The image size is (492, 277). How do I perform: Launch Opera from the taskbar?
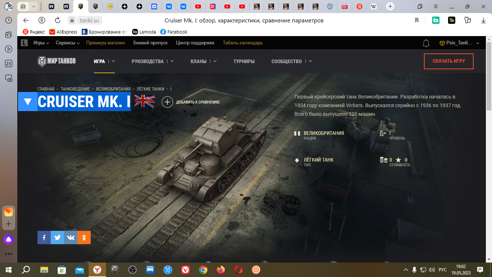(238, 270)
